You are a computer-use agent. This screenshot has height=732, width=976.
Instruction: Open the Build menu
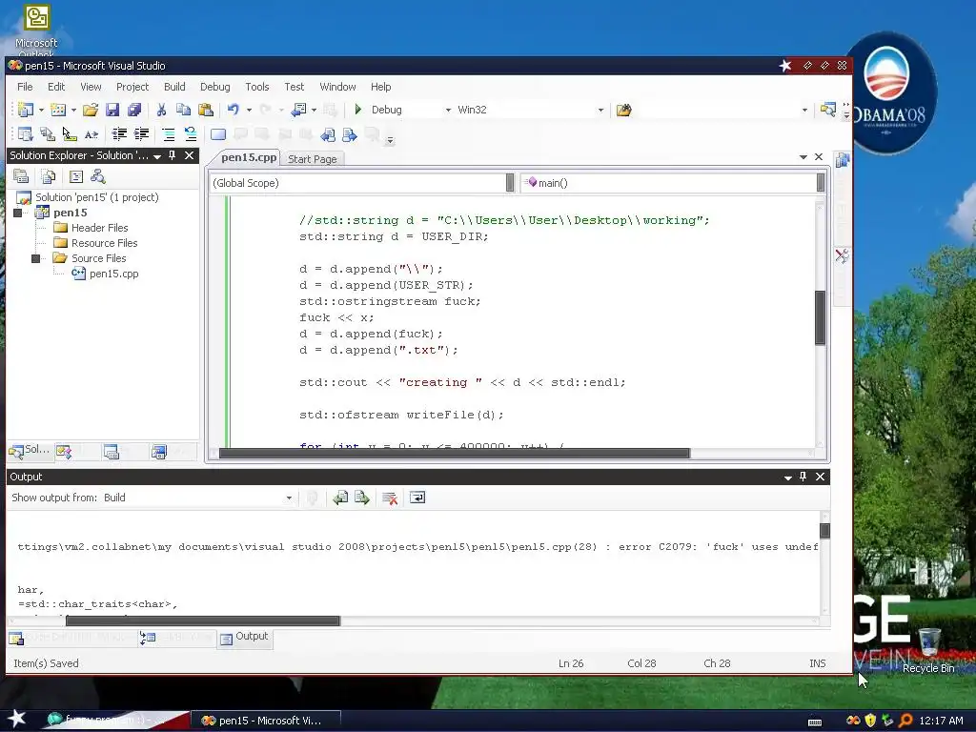174,87
